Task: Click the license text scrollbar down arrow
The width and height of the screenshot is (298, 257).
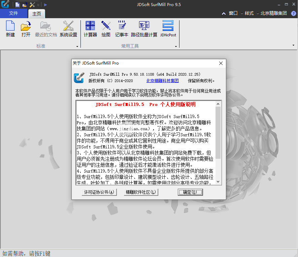Action: (218, 182)
